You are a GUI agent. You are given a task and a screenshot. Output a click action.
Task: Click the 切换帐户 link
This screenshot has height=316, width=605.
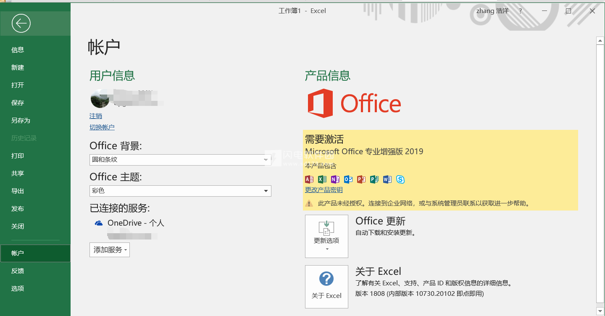tap(102, 127)
